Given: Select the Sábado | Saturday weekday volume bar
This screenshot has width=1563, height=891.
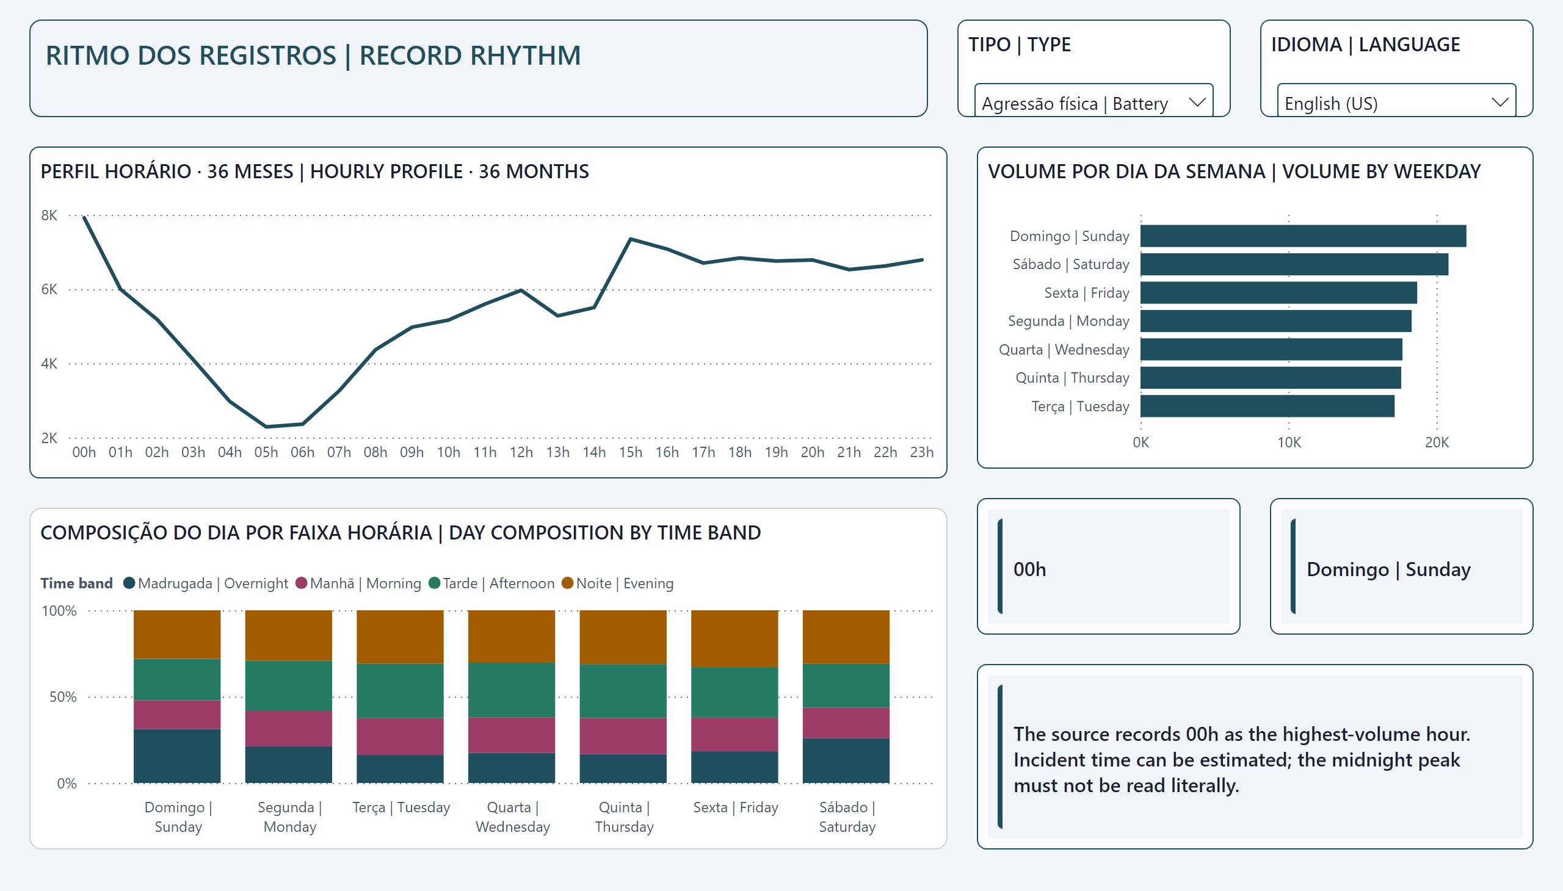Looking at the screenshot, I should coord(1294,264).
